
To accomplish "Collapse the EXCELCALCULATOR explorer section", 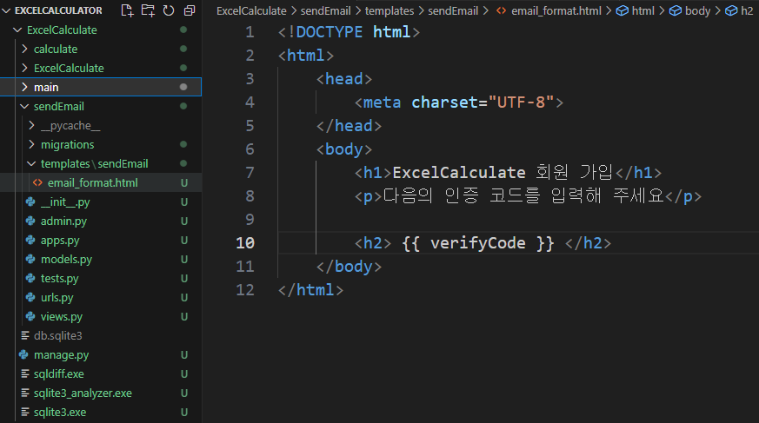I will (x=7, y=10).
